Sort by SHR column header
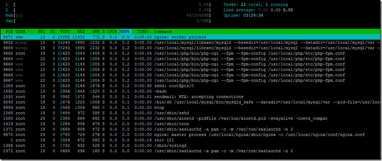Screen dimensions: 382x161 96,32
